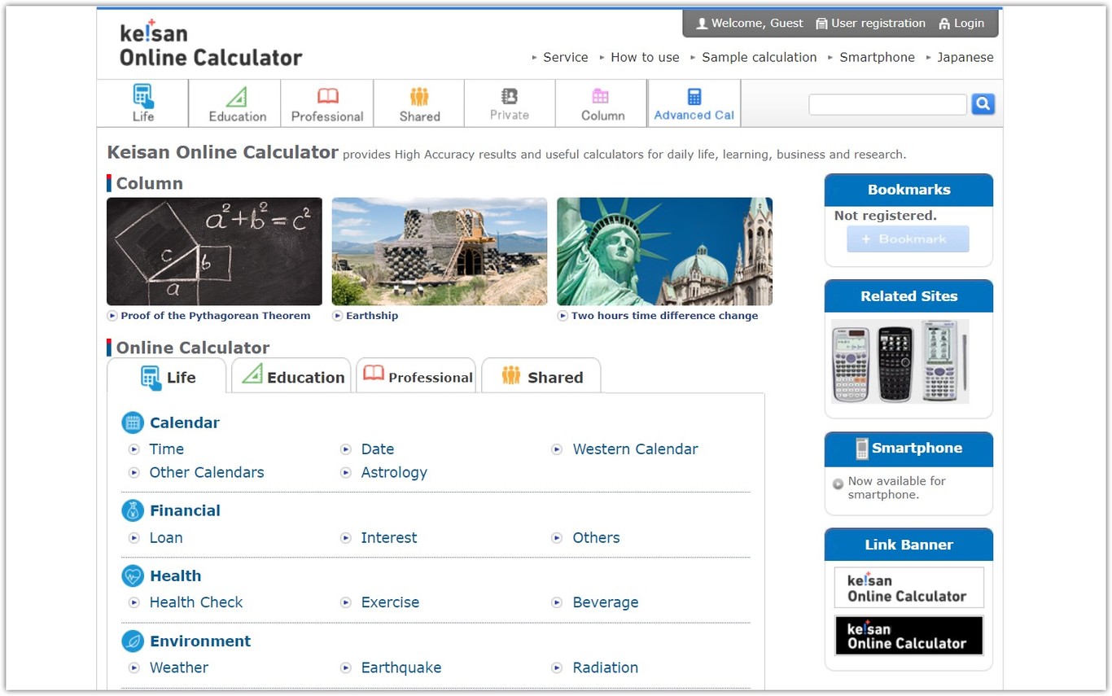Screen dimensions: 1112x696
Task: Switch to the Shared calculator tab
Action: (541, 376)
